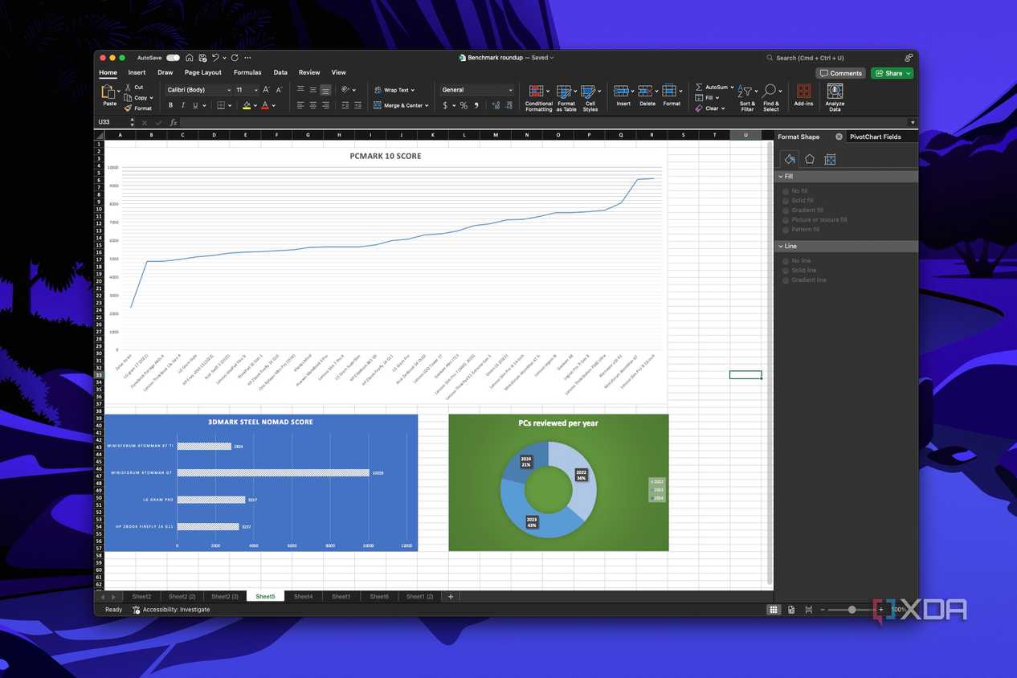Open the AutoSum dropdown

730,87
